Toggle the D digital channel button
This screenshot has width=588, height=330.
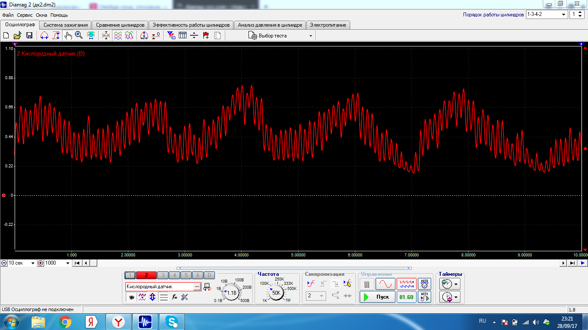click(208, 275)
